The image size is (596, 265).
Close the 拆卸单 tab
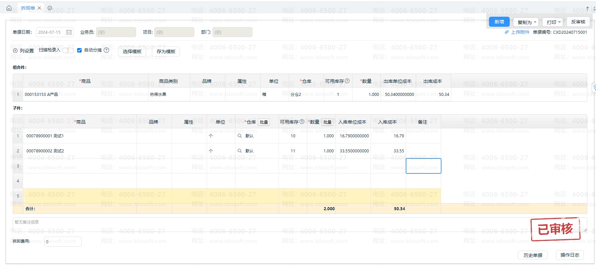pos(39,8)
